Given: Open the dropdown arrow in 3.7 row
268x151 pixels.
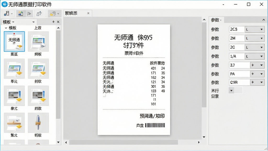Looking at the screenshot, I should click(x=261, y=65).
